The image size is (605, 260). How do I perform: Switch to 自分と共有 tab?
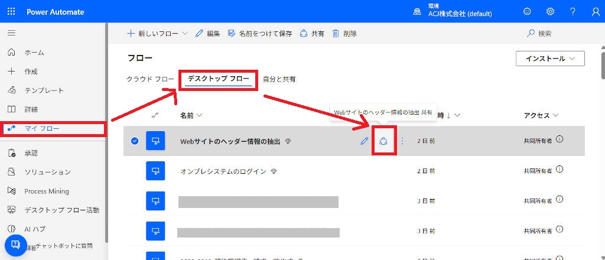click(x=279, y=79)
